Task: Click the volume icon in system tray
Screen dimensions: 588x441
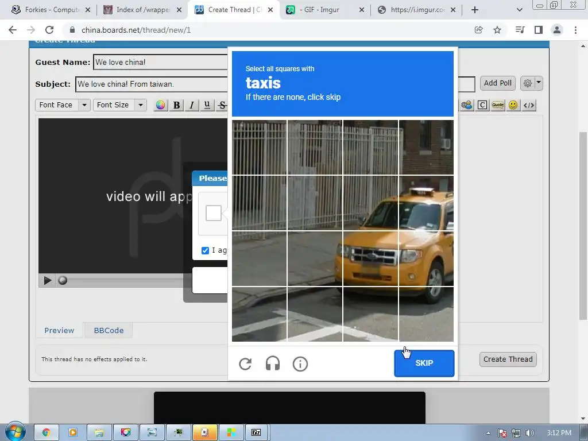Action: click(530, 433)
